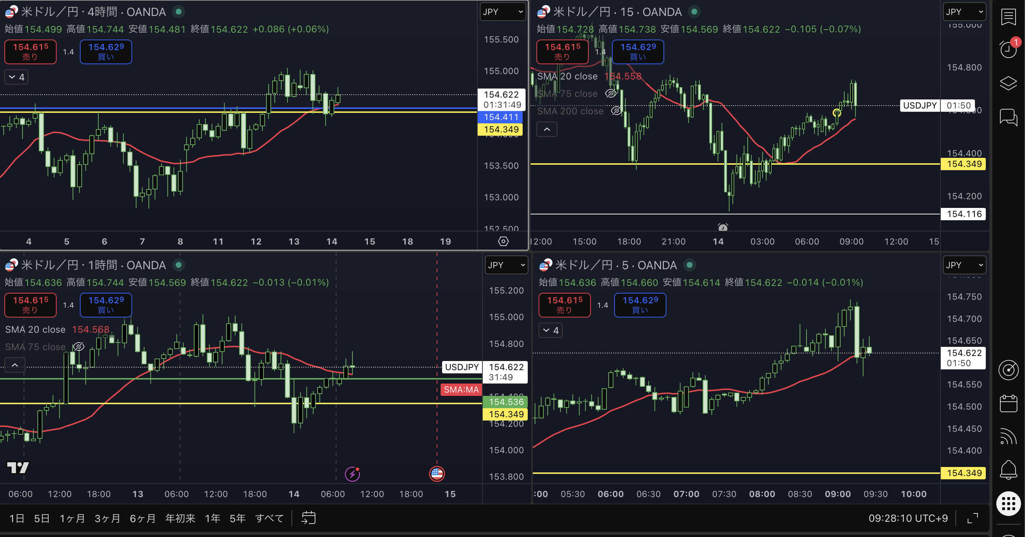The image size is (1025, 537).
Task: Collapse indicator legend on 15-minute chart
Action: coord(547,129)
